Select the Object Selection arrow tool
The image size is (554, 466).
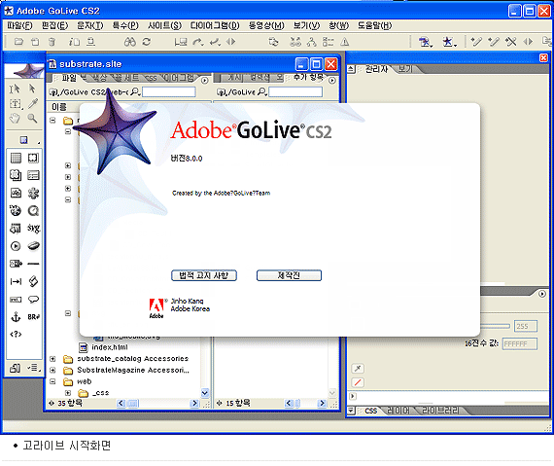tap(32, 89)
